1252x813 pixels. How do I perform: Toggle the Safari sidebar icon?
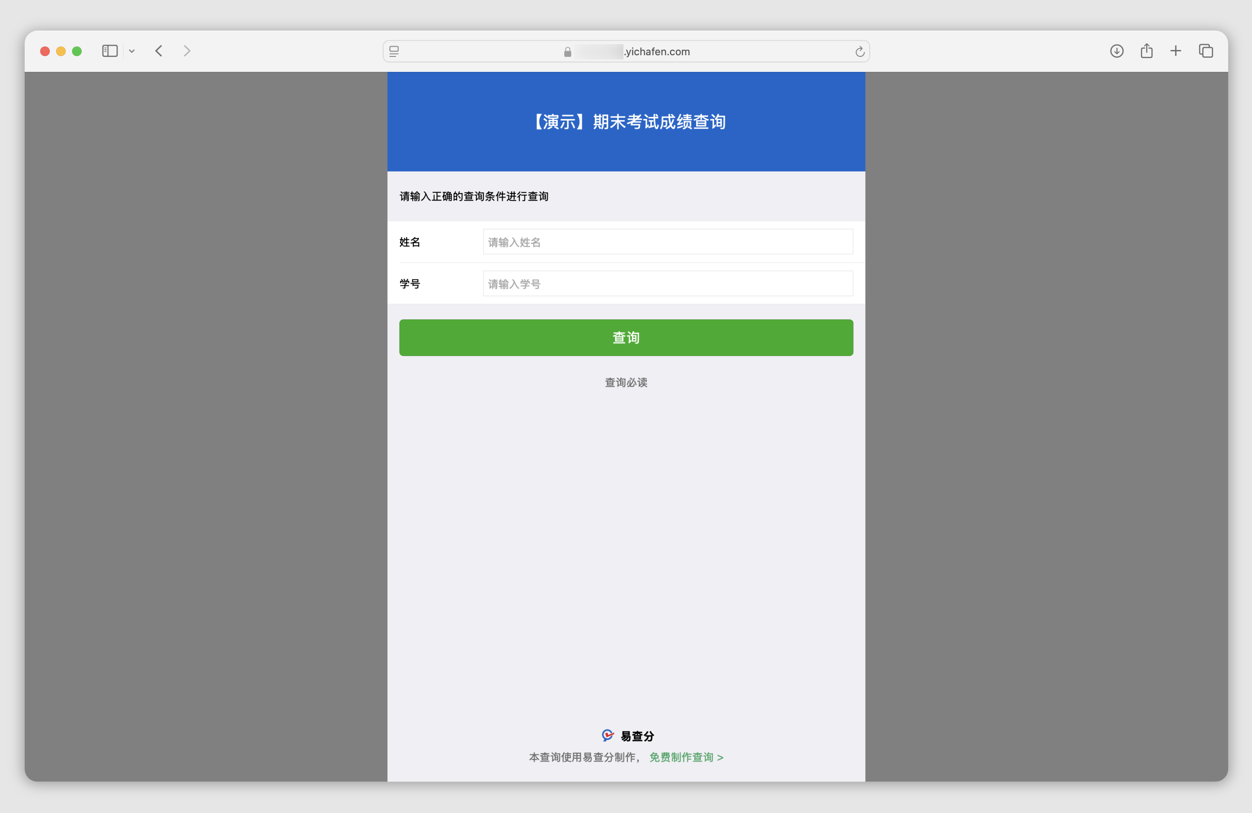tap(109, 51)
